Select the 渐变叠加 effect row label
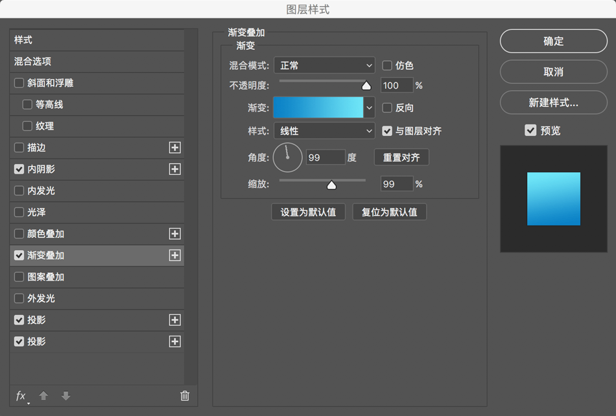This screenshot has width=616, height=416. [x=45, y=255]
